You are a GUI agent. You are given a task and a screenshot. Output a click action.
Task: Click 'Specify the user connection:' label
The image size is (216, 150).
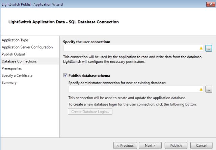(x=86, y=42)
